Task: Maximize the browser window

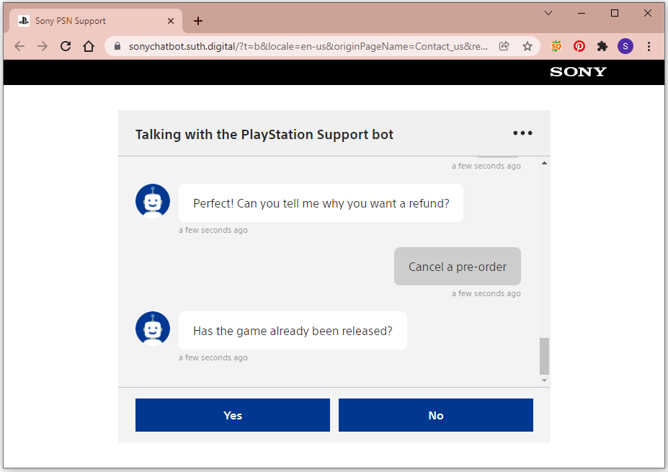Action: [615, 13]
